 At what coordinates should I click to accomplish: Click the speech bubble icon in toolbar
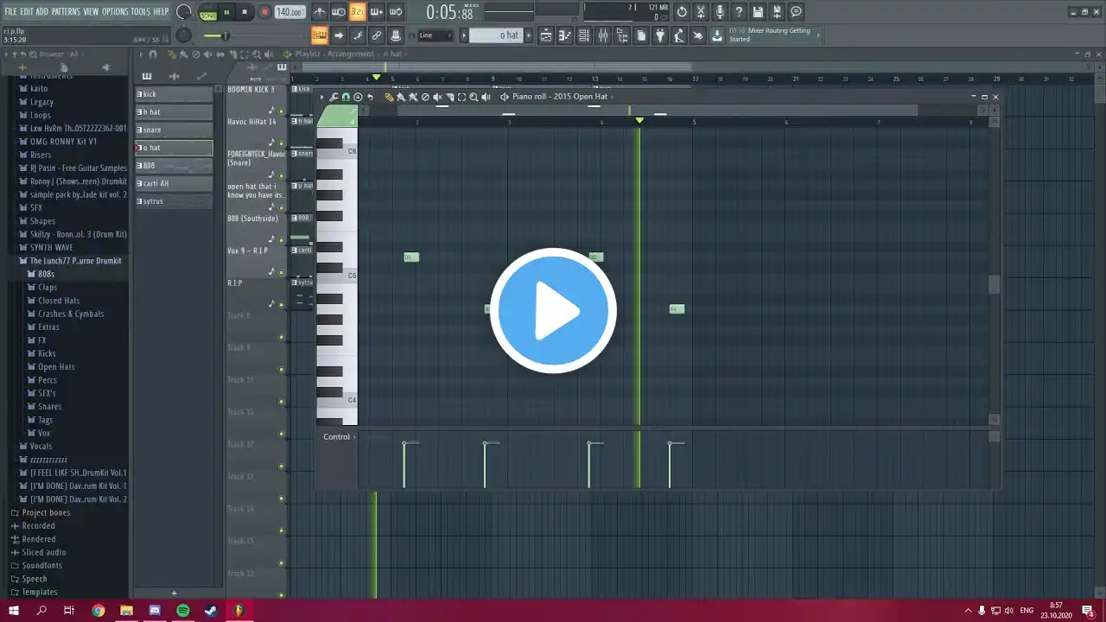pos(796,12)
